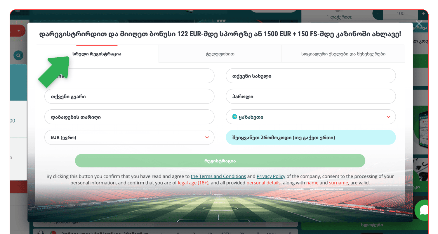Open the სოციალური ქსელები და მესენჯერები tab
Image resolution: width=438 pixels, height=234 pixels.
click(x=343, y=54)
